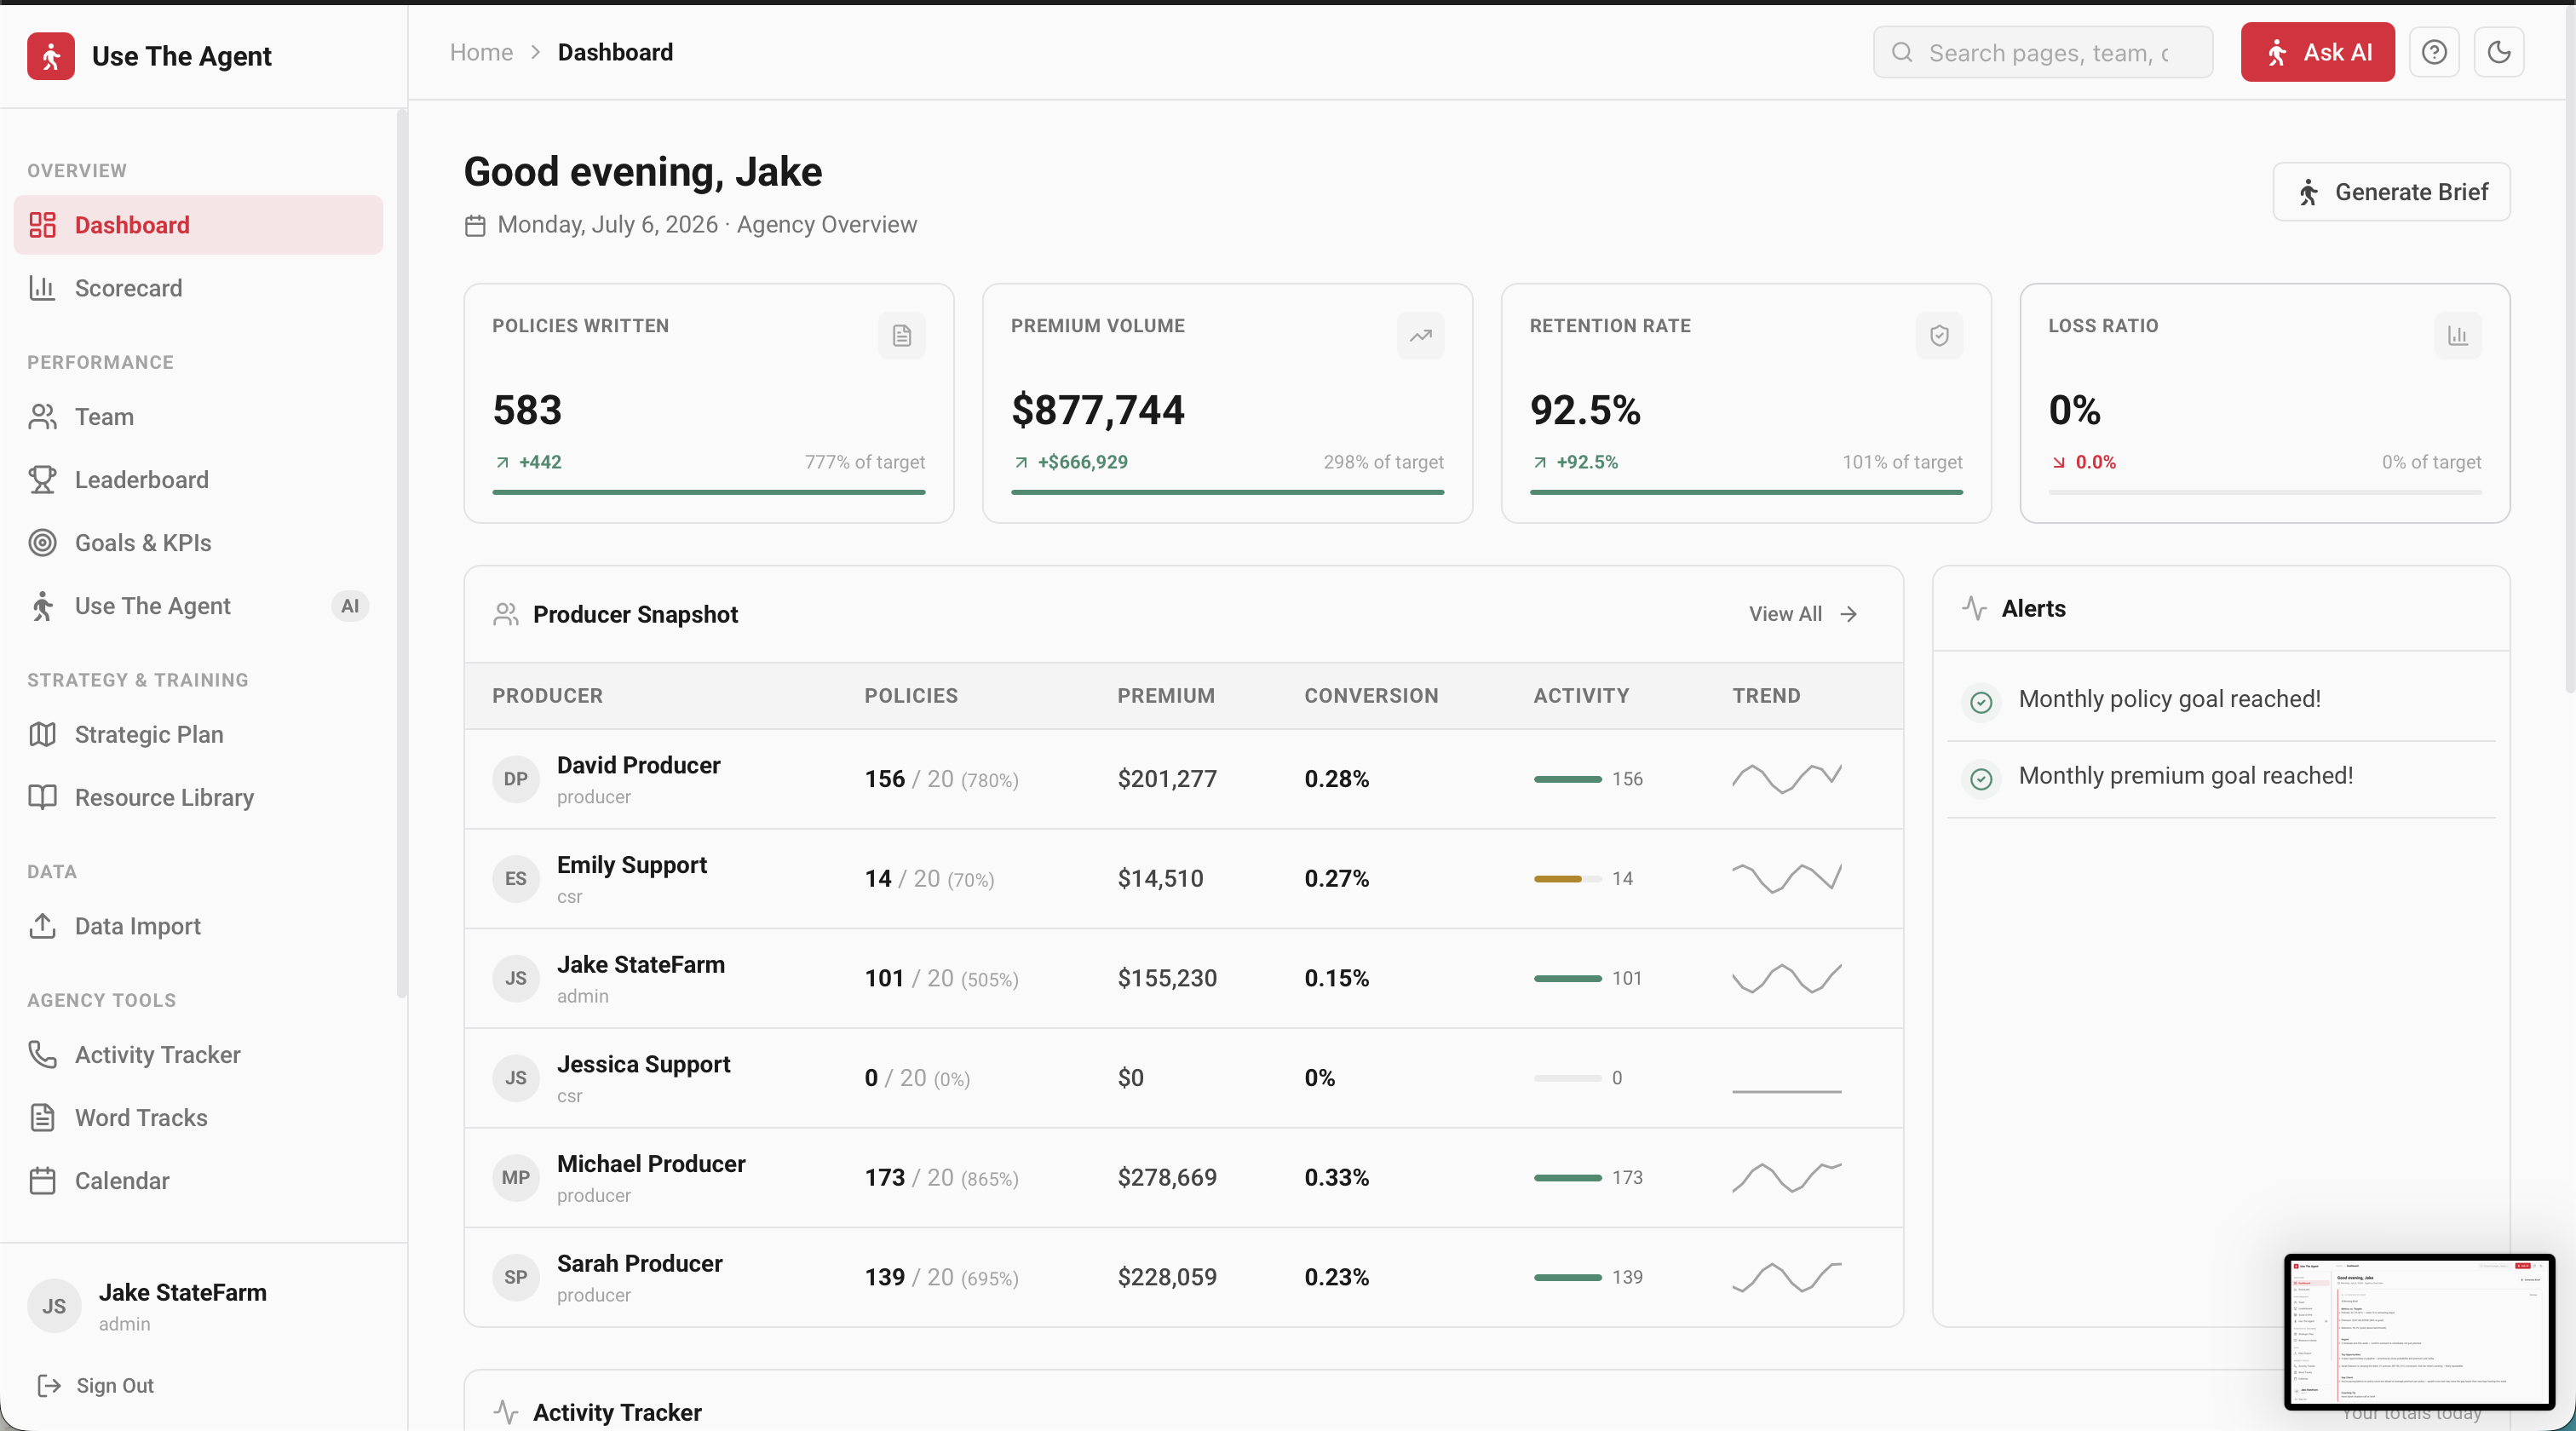The height and width of the screenshot is (1431, 2576).
Task: Click the breadcrumb chevron separator
Action: (535, 52)
